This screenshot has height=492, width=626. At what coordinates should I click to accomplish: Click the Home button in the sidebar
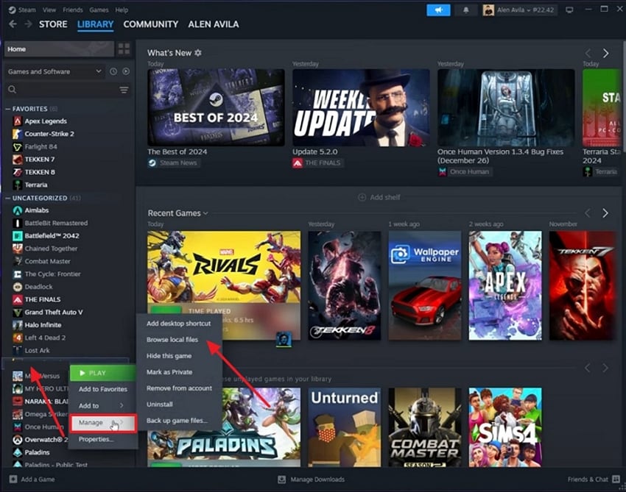pyautogui.click(x=59, y=49)
